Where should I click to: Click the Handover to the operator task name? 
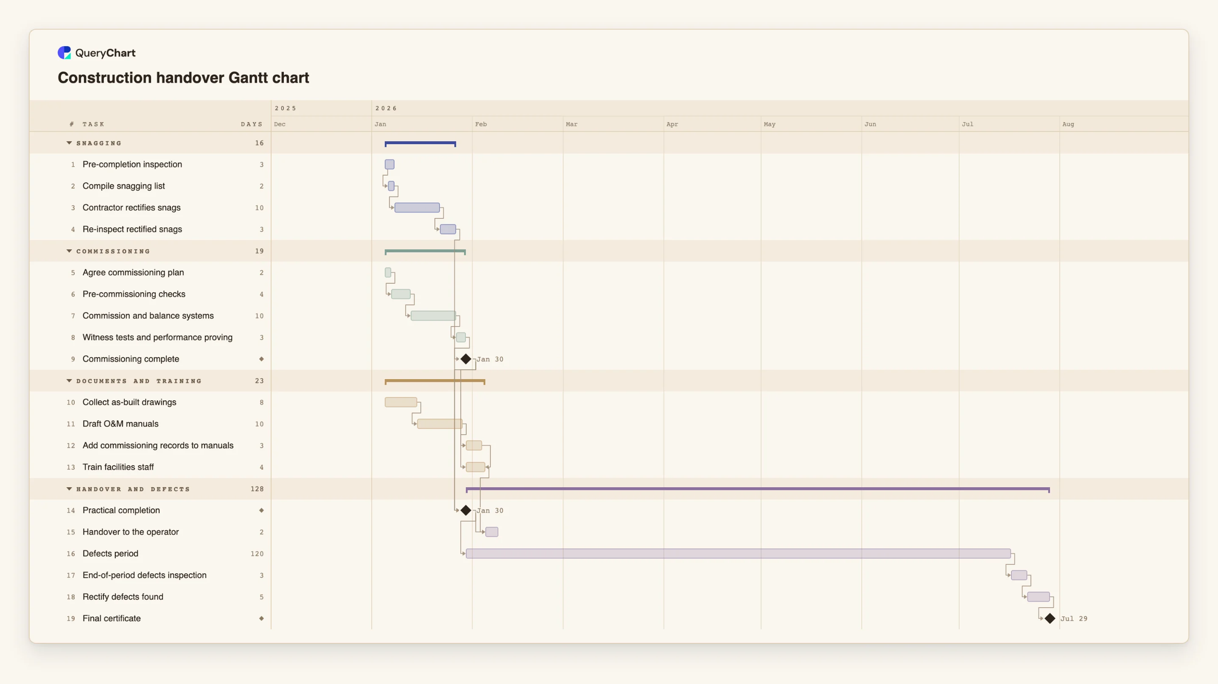131,532
